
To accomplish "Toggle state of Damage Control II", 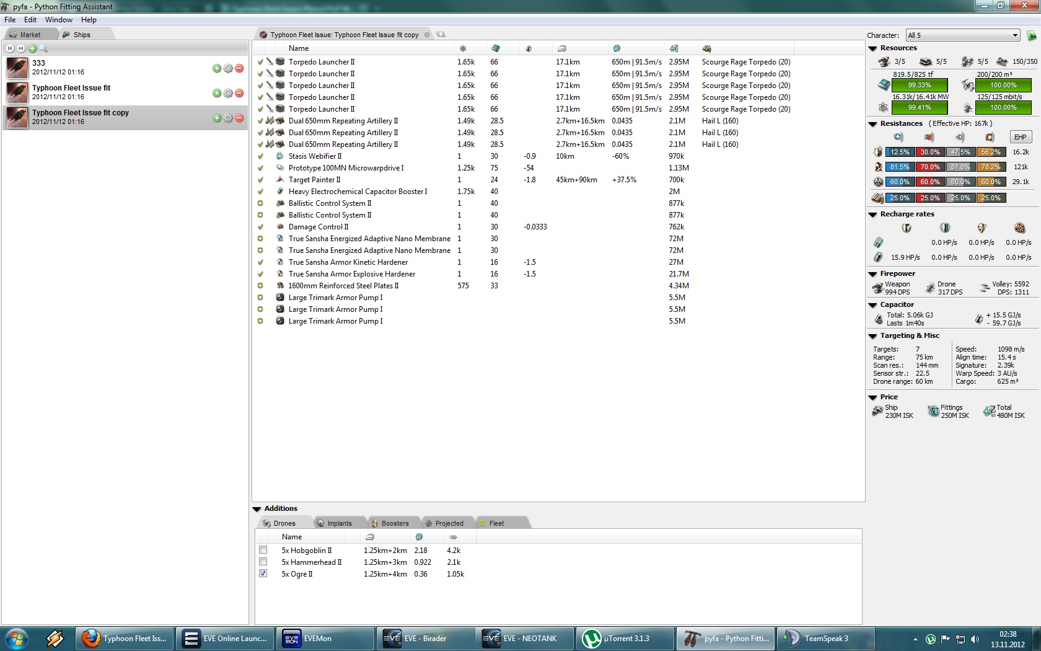I will click(260, 227).
